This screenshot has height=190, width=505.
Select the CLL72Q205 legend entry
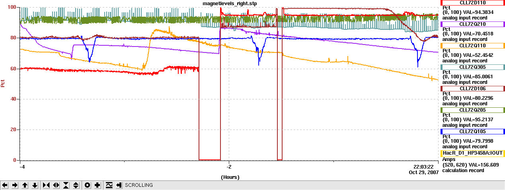click(x=472, y=110)
